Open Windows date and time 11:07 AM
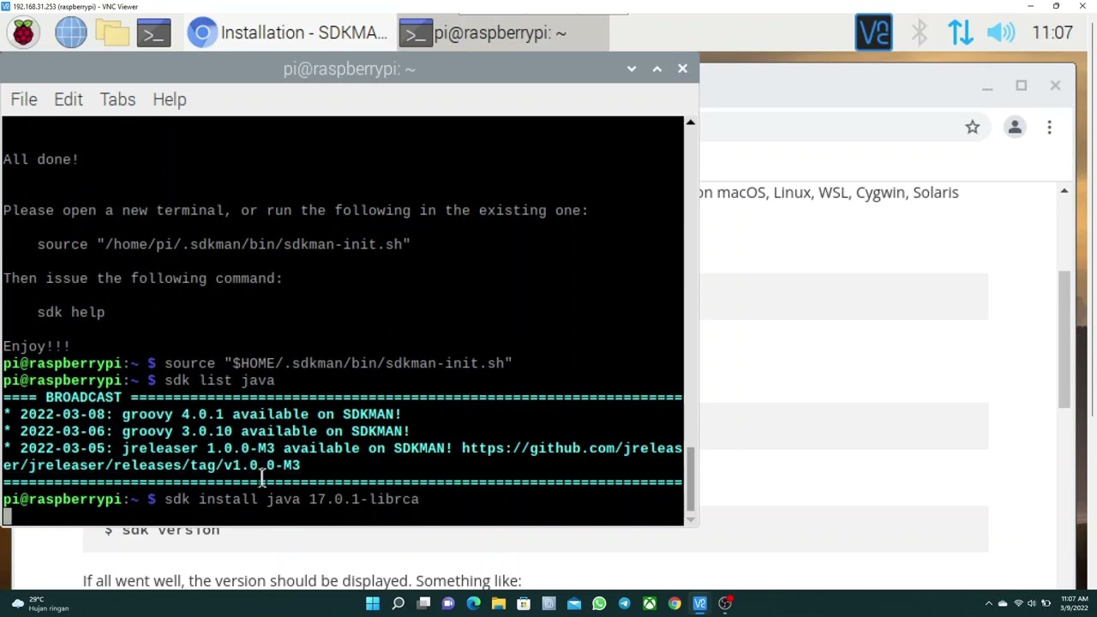This screenshot has height=617, width=1097. (x=1074, y=603)
